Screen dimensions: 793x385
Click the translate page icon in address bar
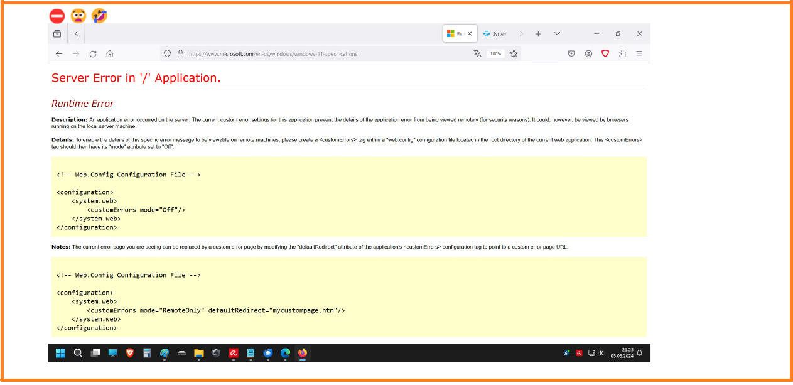pos(477,54)
